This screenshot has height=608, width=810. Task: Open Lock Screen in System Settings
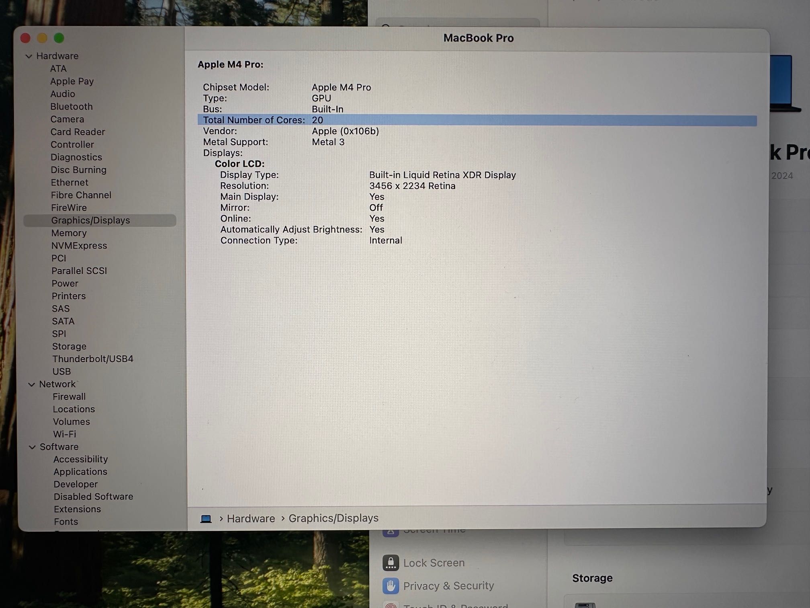[x=423, y=563]
